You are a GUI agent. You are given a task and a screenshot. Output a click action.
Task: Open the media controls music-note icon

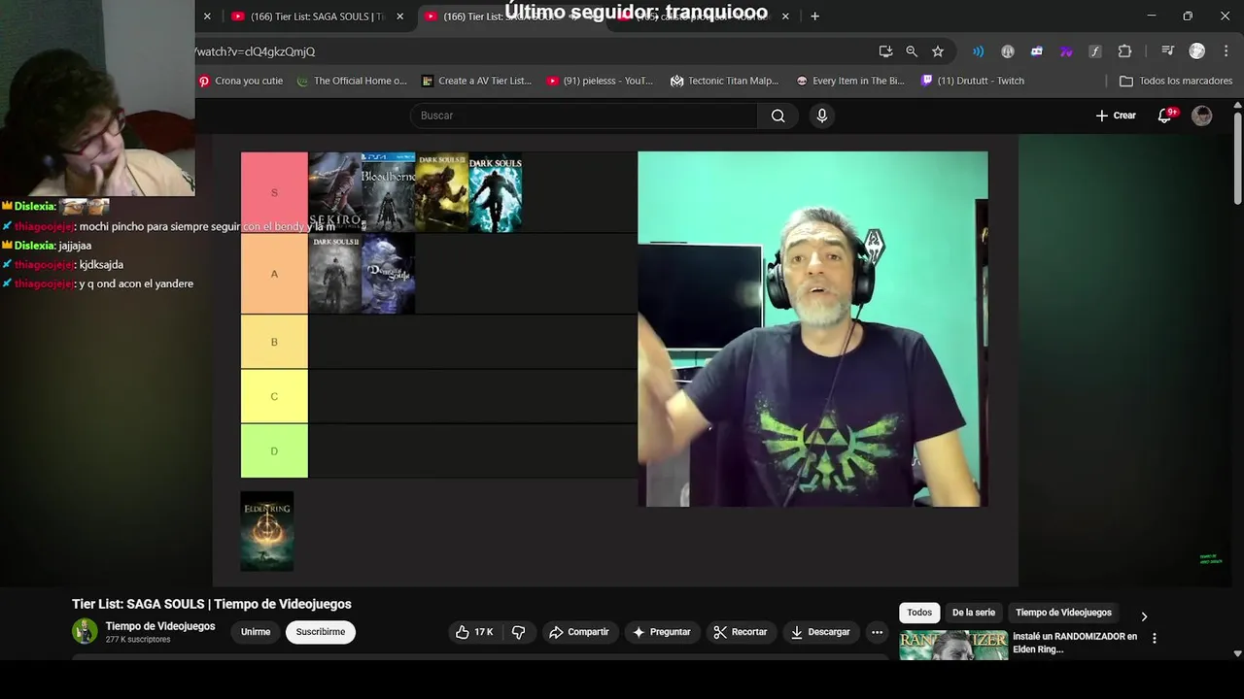(x=1168, y=51)
